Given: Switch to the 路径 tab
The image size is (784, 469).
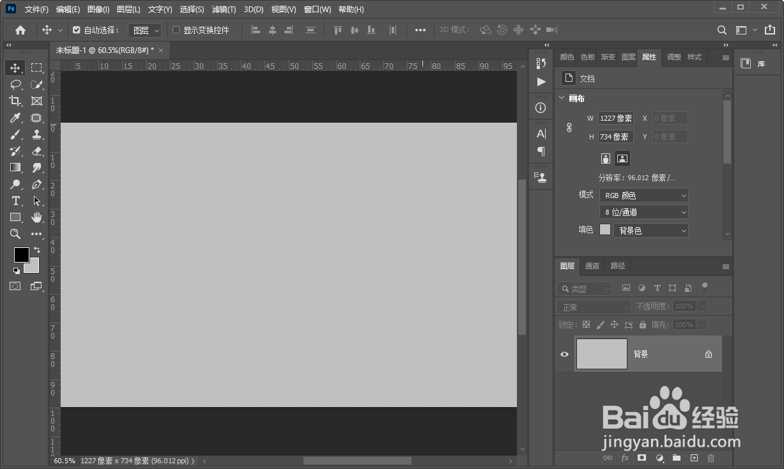Looking at the screenshot, I should point(618,266).
